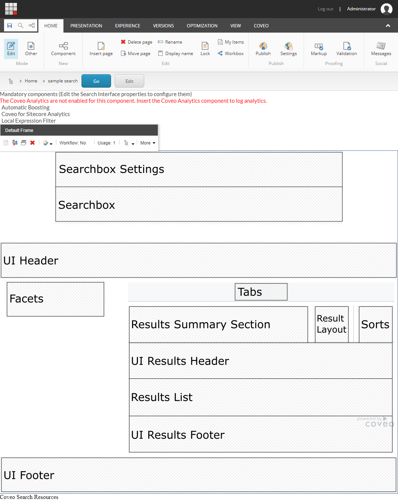Open the More dropdown on the Default Frame toolbar
398x503 pixels.
[147, 143]
